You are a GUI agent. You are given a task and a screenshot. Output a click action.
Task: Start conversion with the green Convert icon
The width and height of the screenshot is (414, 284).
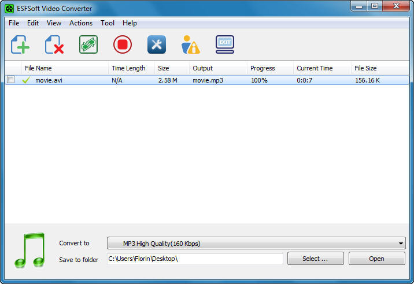[88, 44]
